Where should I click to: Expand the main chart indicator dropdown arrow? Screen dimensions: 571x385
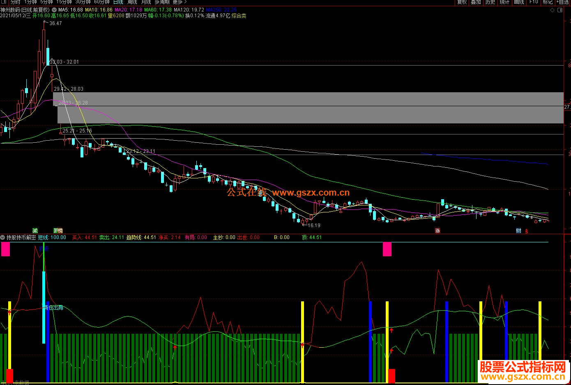click(55, 10)
